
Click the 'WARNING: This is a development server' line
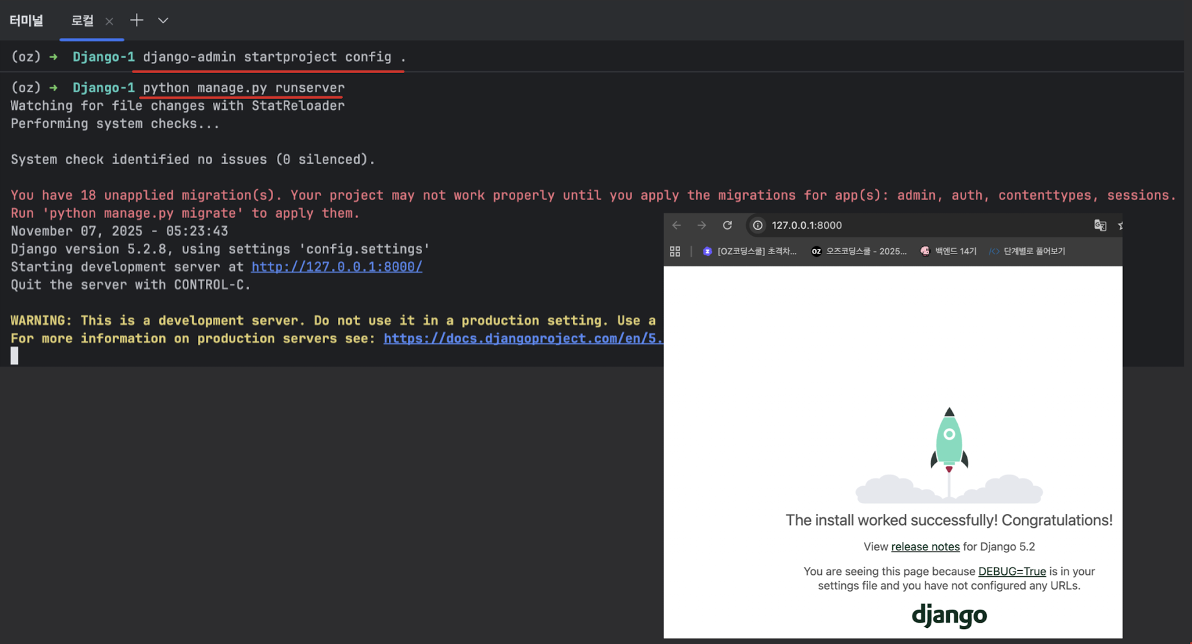333,320
